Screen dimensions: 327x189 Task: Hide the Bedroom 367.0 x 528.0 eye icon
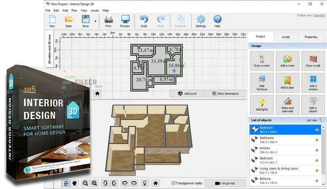[317, 130]
